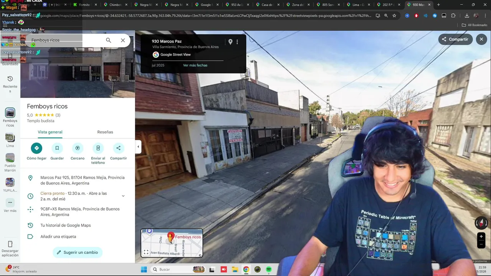Click Tu historial de Google Maps
The image size is (491, 276).
(x=77, y=225)
